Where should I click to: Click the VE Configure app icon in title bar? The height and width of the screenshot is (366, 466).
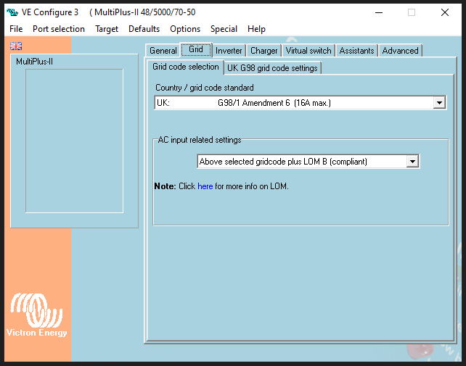[12, 12]
